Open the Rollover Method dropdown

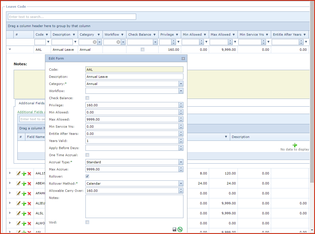tap(181, 184)
